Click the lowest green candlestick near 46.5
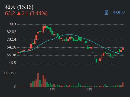Viewport: 130px width, 97px height. pyautogui.click(x=96, y=61)
